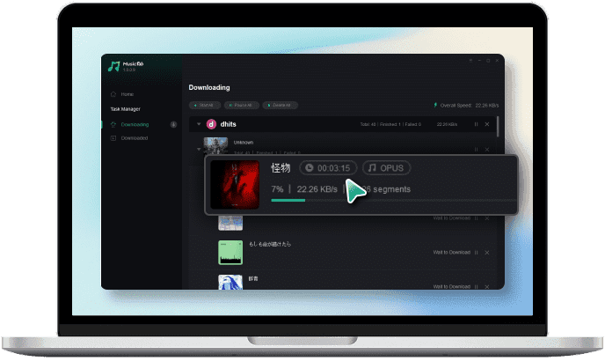The height and width of the screenshot is (361, 605).
Task: Click the MusicFab logo icon
Action: (113, 66)
